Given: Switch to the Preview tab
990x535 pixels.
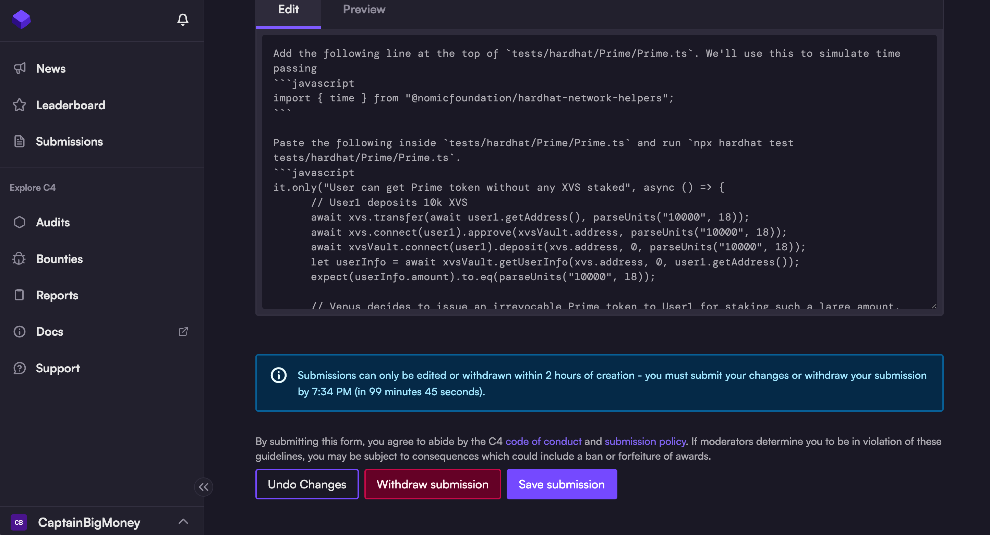Looking at the screenshot, I should [364, 10].
